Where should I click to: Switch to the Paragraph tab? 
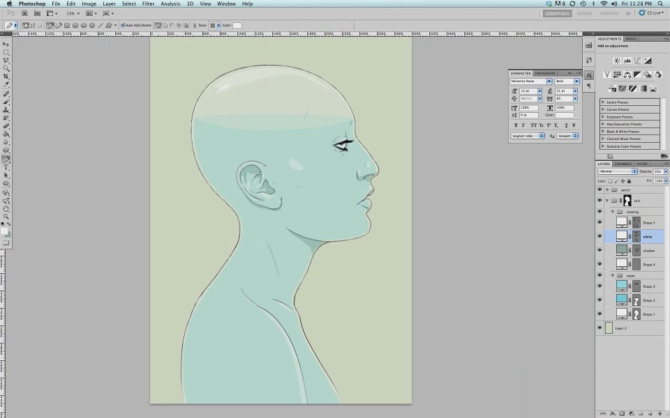coord(544,73)
